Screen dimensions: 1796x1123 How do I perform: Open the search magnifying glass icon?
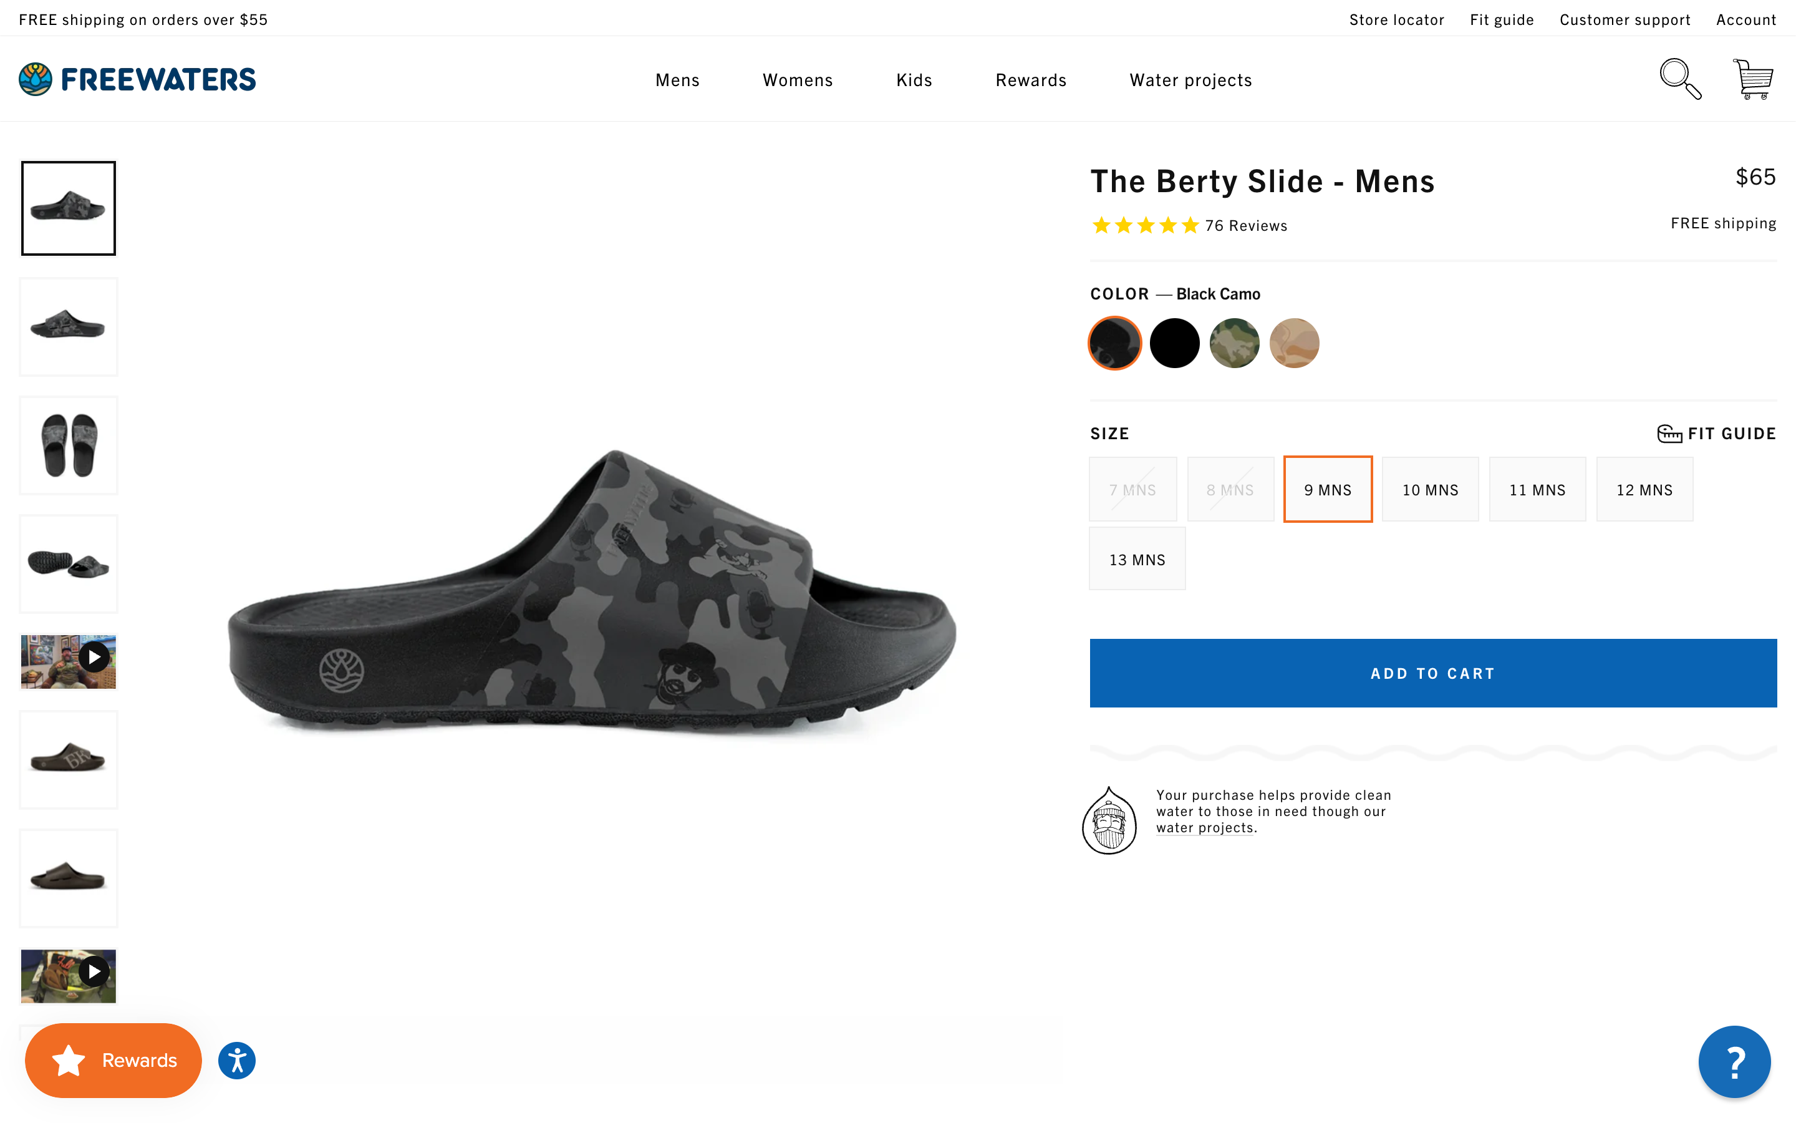click(x=1679, y=79)
